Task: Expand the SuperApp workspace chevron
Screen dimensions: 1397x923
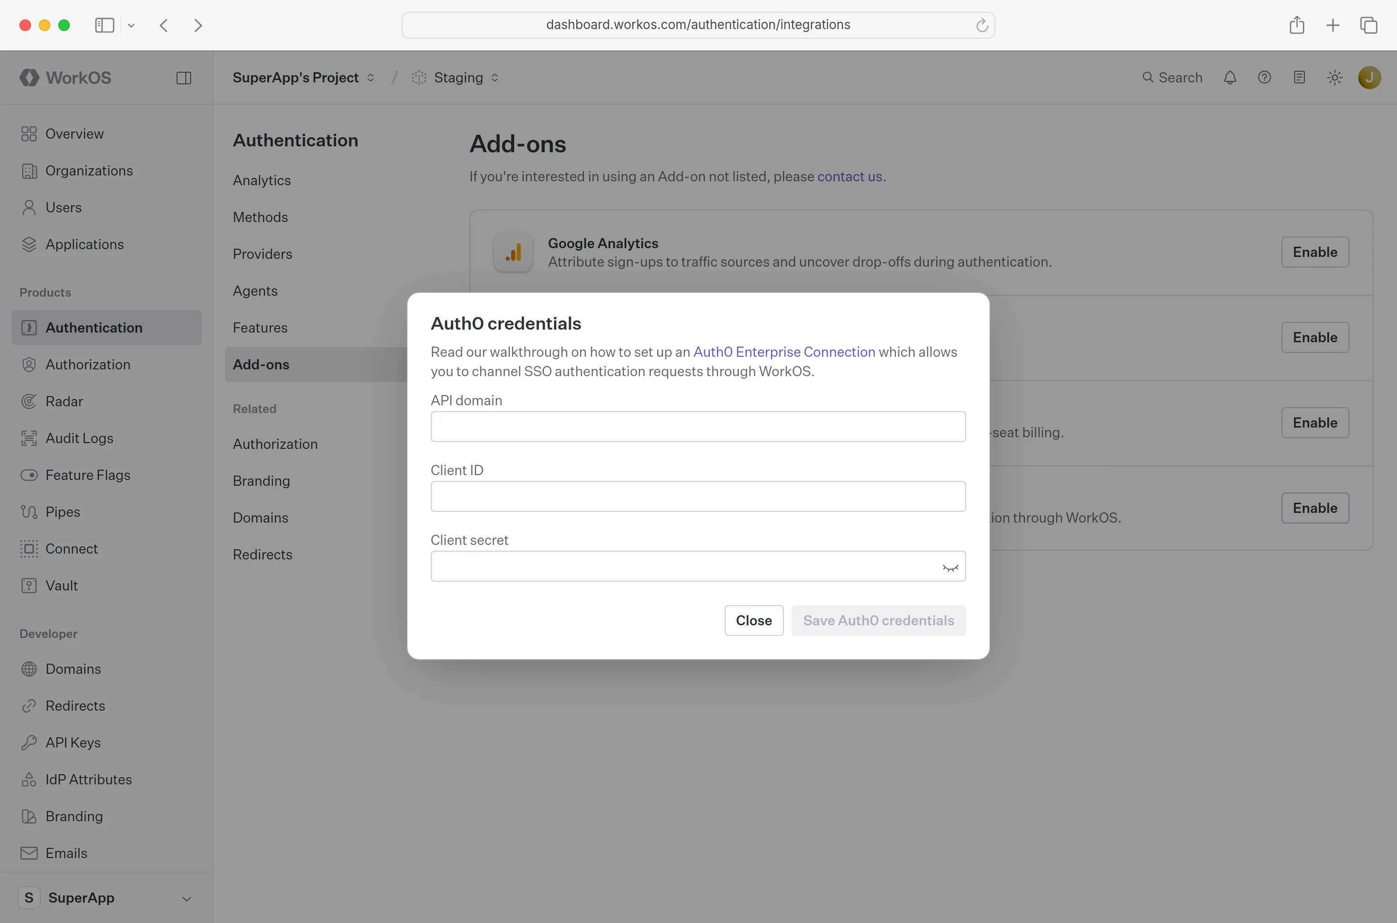Action: point(187,898)
